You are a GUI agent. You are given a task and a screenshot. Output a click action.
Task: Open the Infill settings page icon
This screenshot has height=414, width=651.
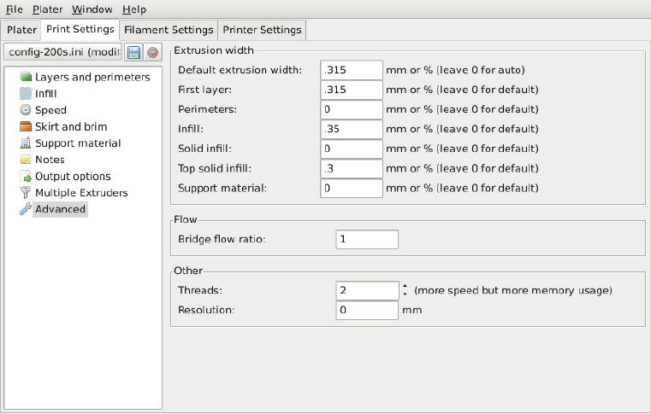26,94
